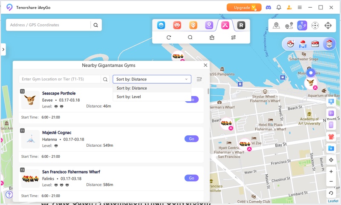
Task: Click the phone device icon in sidebar
Action: (x=331, y=125)
